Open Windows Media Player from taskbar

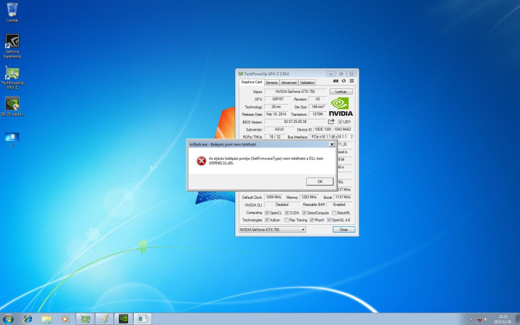66,319
